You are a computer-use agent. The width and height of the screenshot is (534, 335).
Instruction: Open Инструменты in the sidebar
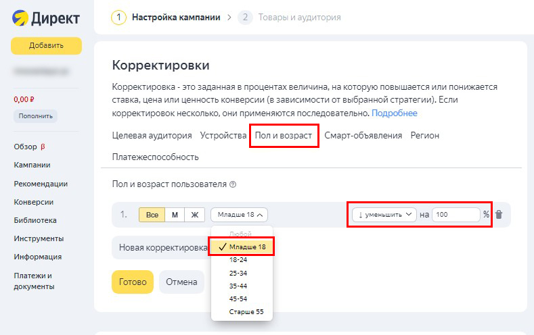[x=39, y=239]
